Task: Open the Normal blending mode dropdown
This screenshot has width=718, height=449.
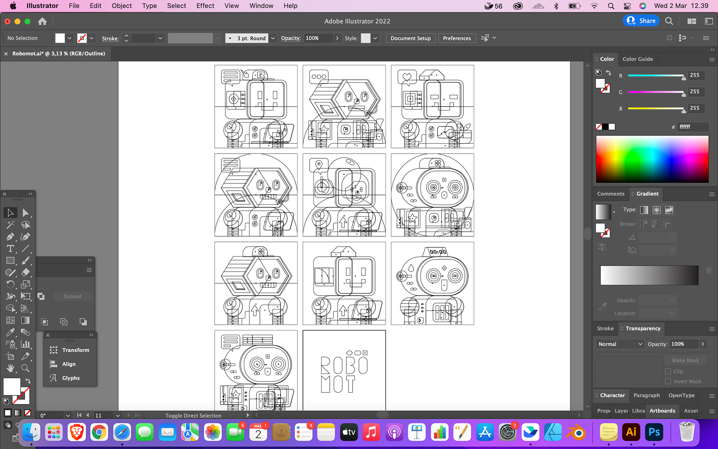Action: click(620, 344)
